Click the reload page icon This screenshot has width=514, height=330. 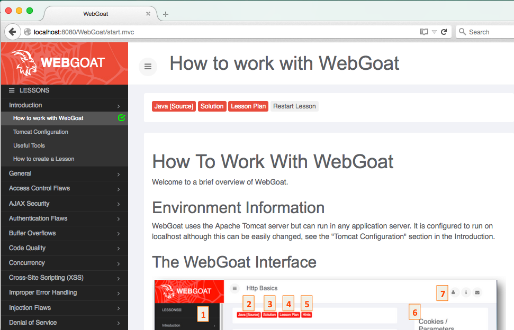pos(444,32)
